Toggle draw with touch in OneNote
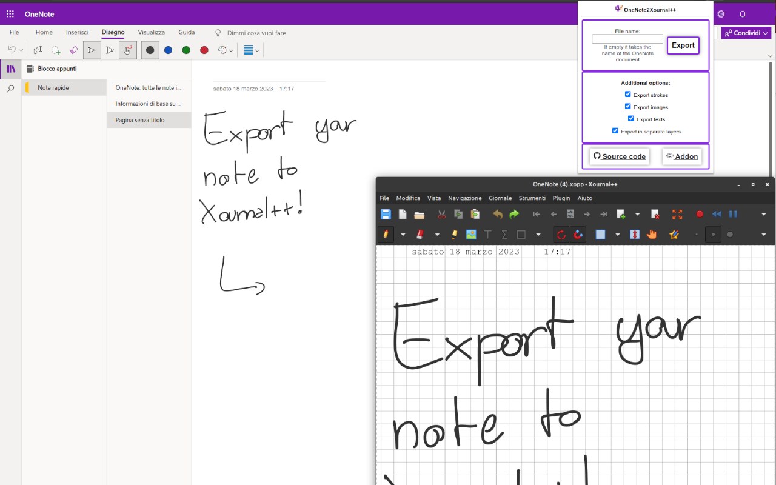This screenshot has height=485, width=776. click(x=127, y=50)
